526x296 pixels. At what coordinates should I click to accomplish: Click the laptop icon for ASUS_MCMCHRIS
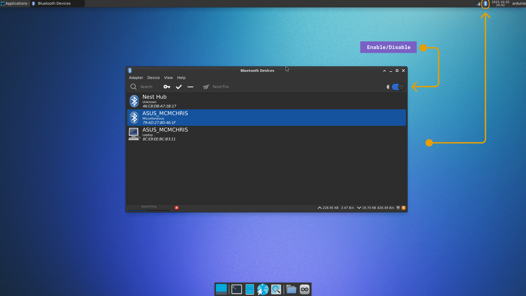[x=134, y=134]
